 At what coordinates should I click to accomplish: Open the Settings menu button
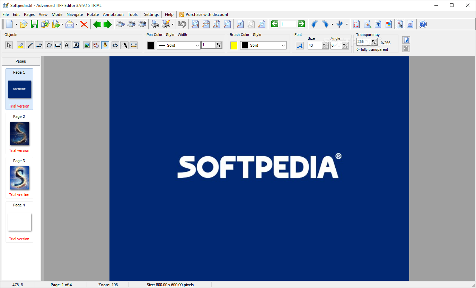click(x=151, y=15)
